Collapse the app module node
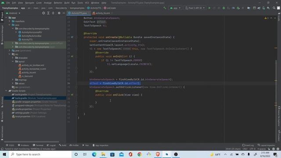This screenshot has height=158, width=281. tap(6, 18)
